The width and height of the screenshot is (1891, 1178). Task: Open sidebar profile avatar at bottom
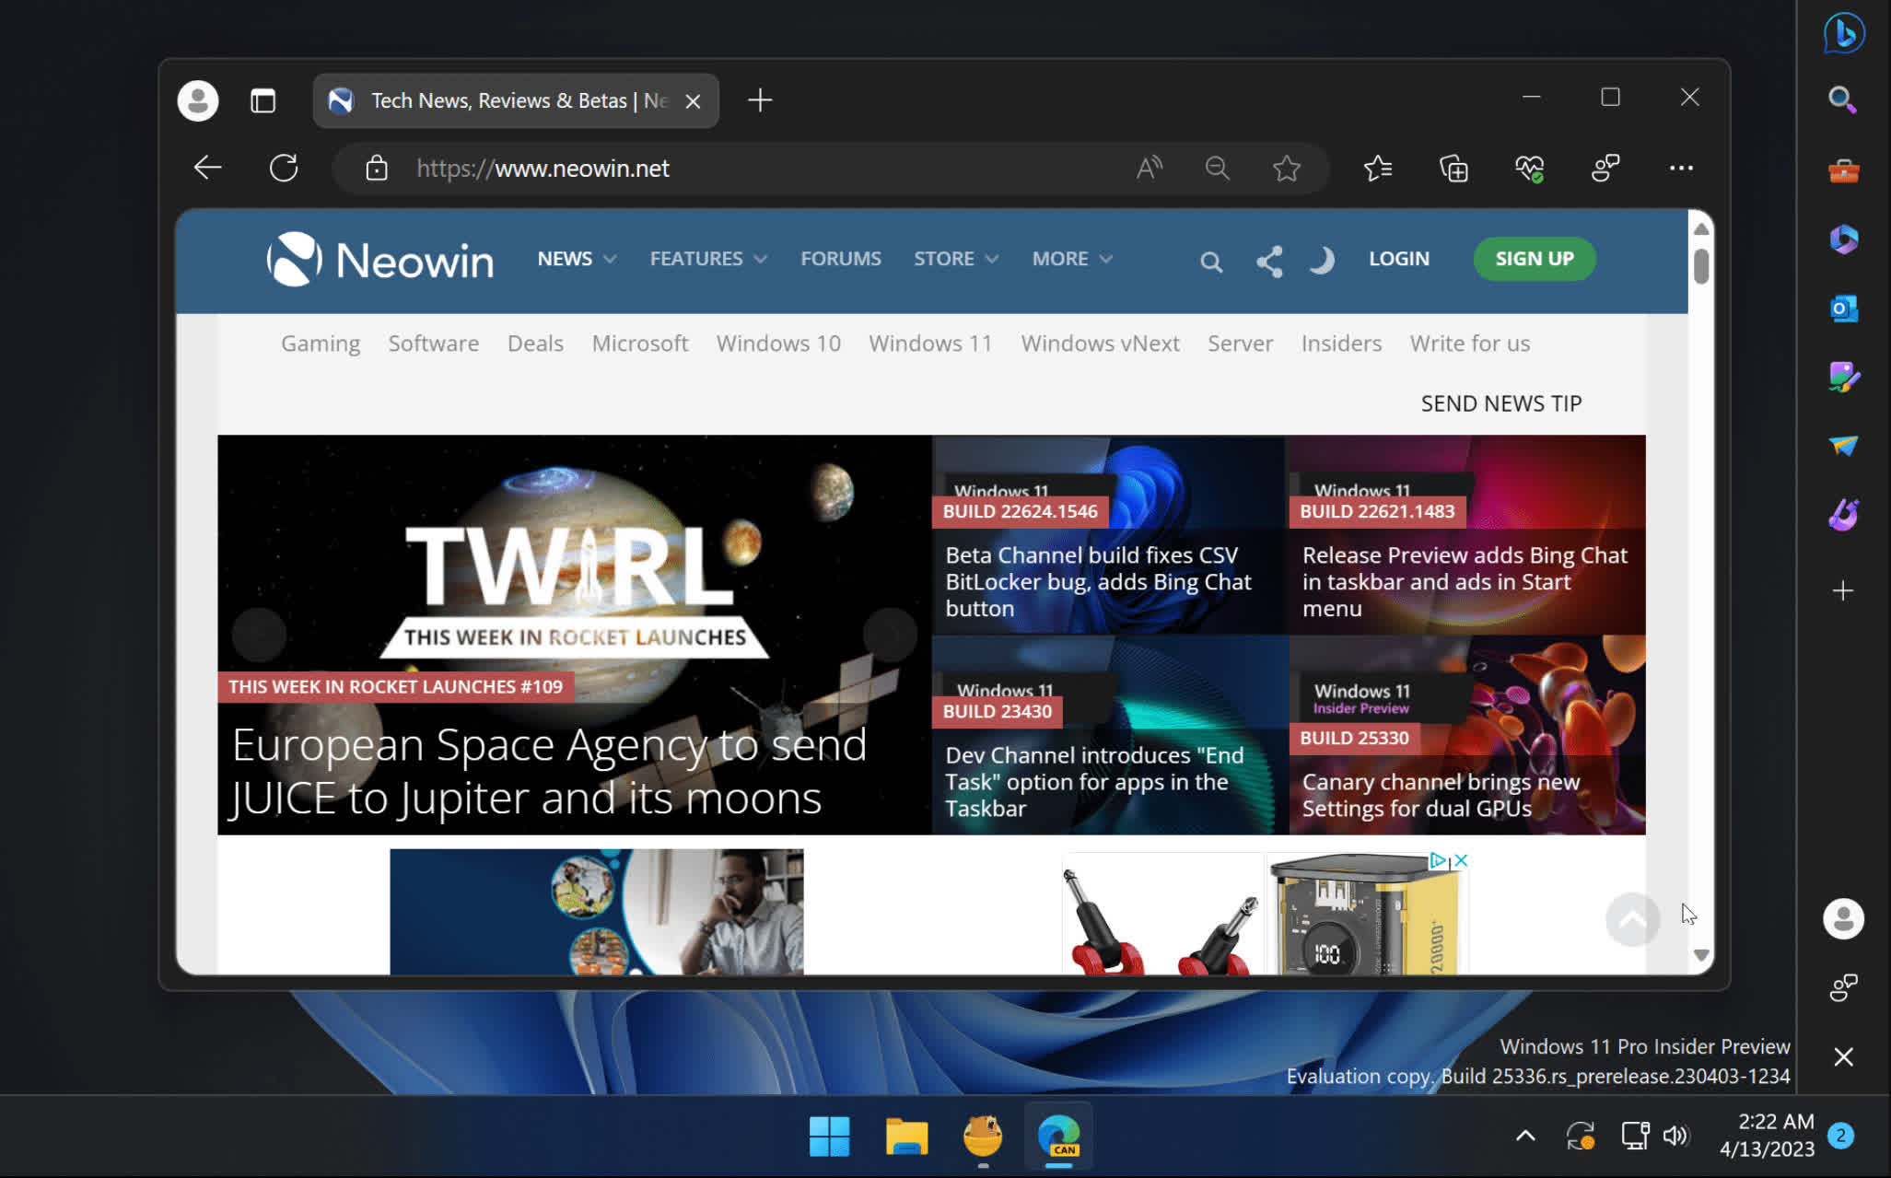[x=1843, y=918]
